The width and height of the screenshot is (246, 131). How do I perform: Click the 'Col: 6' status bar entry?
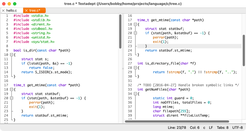[x=194, y=127]
